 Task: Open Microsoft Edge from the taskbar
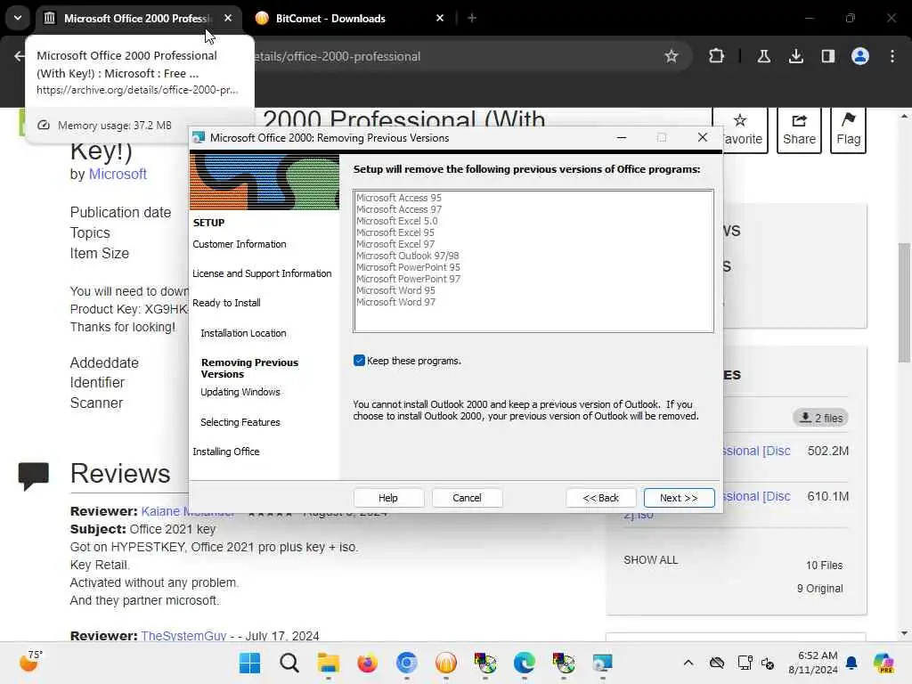[524, 663]
